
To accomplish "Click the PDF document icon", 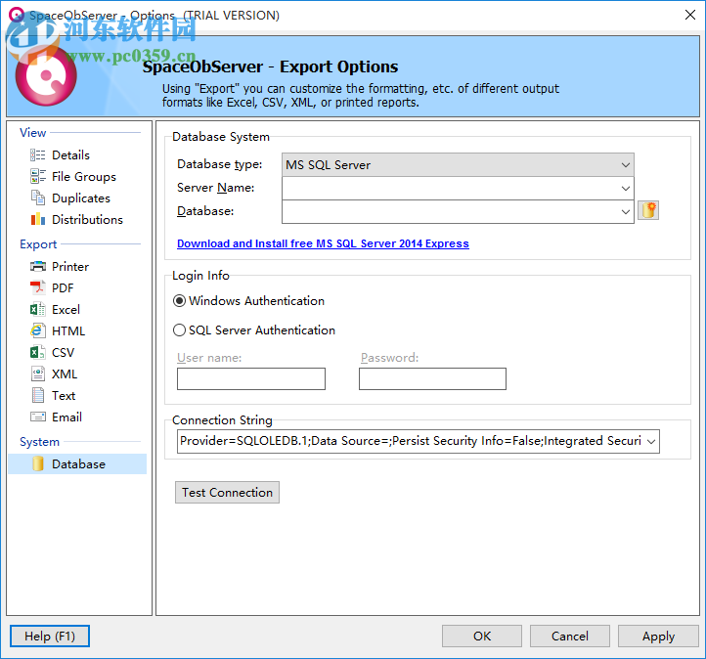I will click(38, 287).
